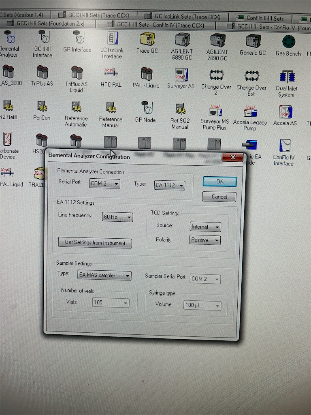The width and height of the screenshot is (311, 415).
Task: Open the TCD Source Internal dropdown
Action: [205, 227]
